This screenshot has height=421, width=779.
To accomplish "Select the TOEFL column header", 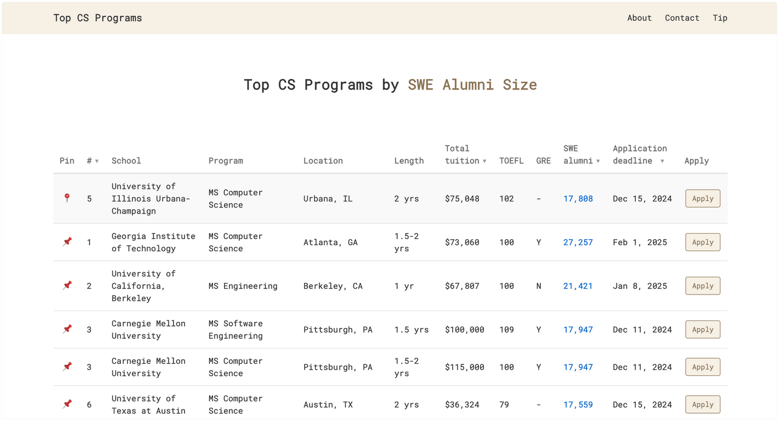I will pyautogui.click(x=511, y=161).
